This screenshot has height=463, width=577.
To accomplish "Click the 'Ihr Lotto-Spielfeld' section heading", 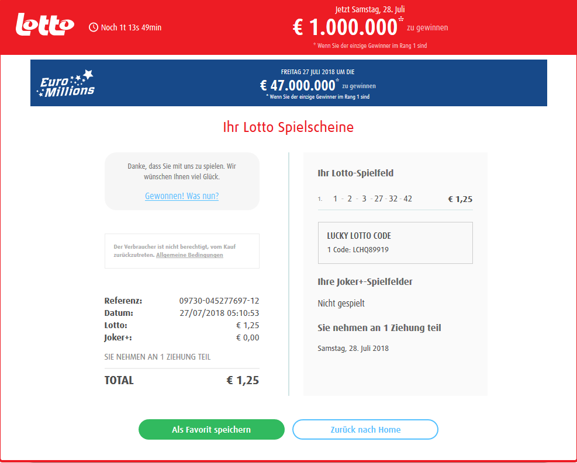I will 355,173.
